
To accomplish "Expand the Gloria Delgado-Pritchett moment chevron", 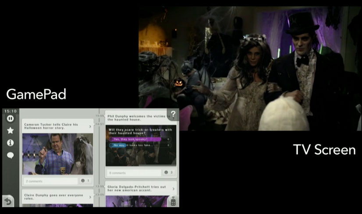I will pos(174,189).
